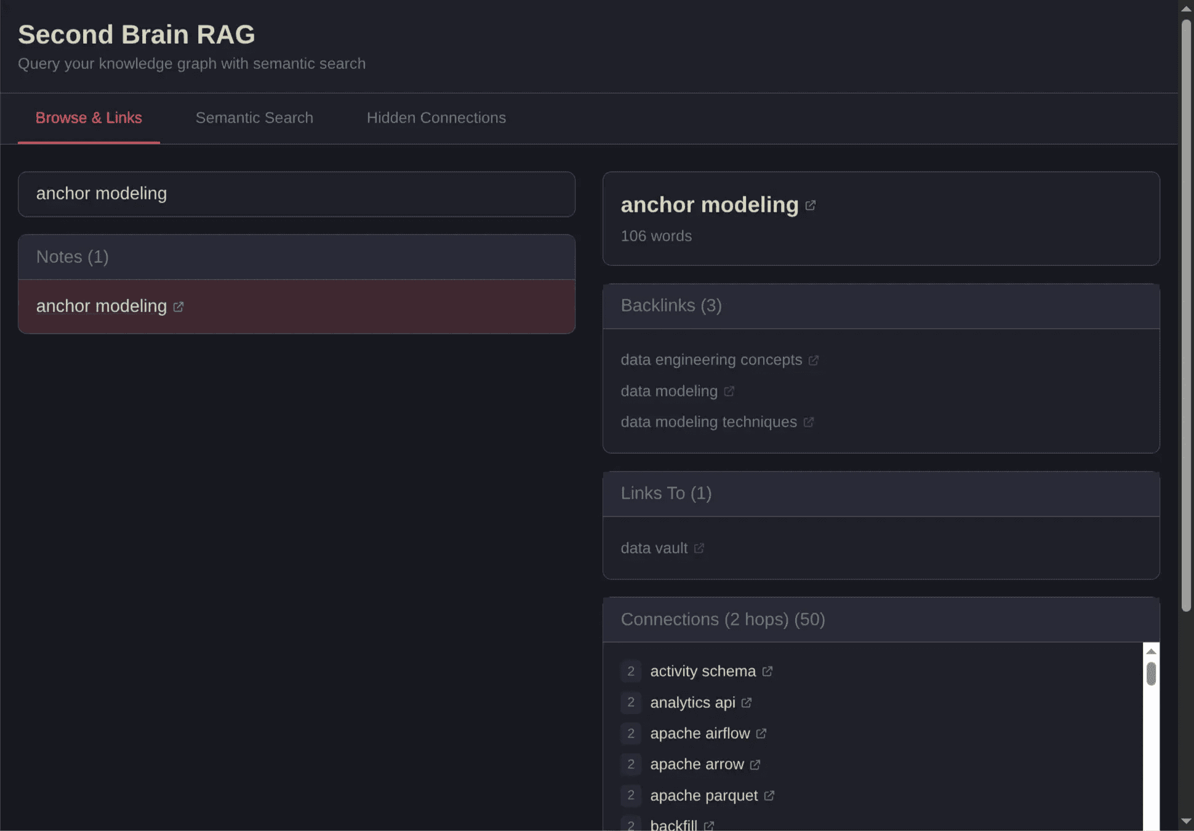Click external icon next to apache arrow
Image resolution: width=1194 pixels, height=831 pixels.
point(755,765)
